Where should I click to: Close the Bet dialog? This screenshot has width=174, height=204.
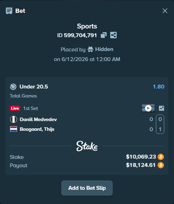(x=165, y=11)
